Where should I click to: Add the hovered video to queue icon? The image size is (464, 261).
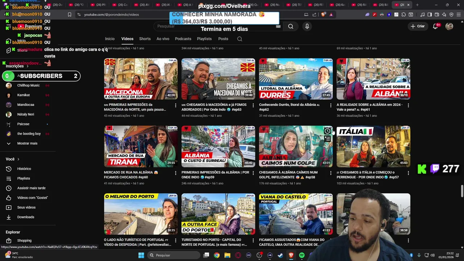pyautogui.click(x=327, y=138)
